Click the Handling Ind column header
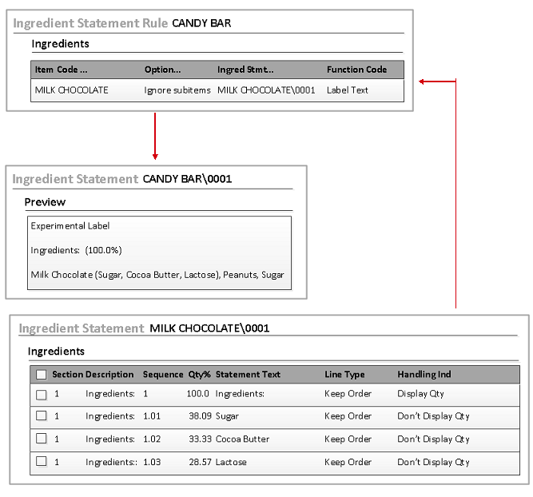 [424, 374]
